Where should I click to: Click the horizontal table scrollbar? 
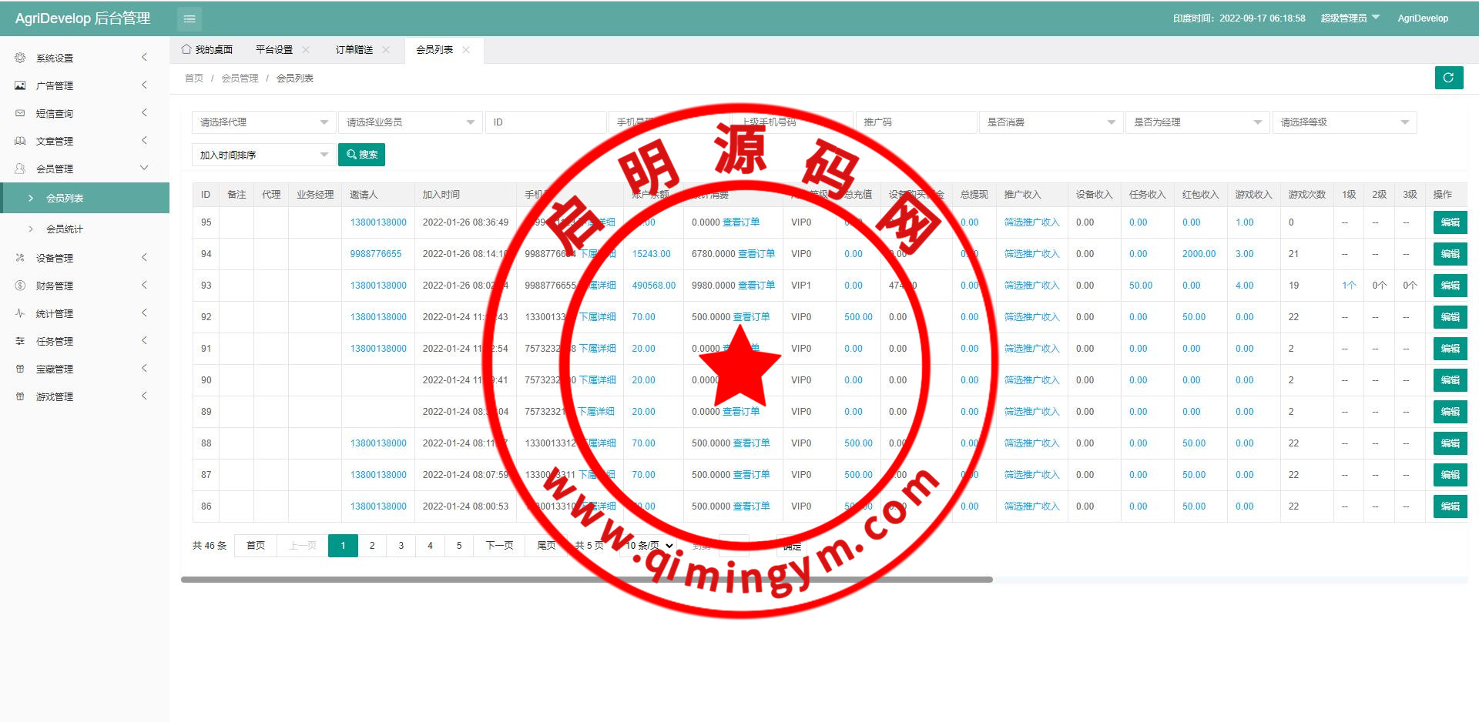[x=585, y=580]
